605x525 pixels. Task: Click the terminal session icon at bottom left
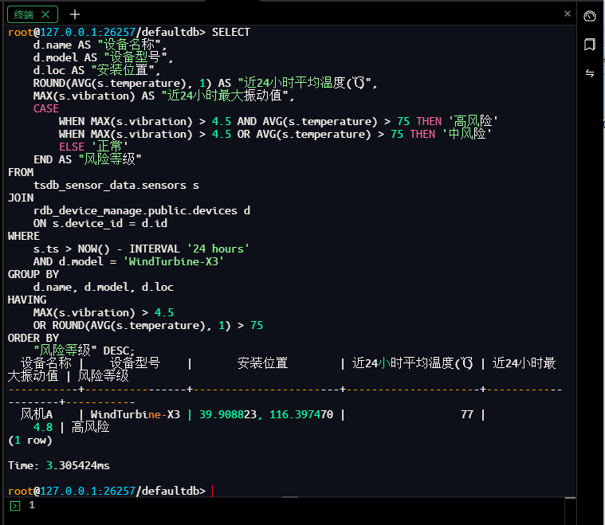(15, 506)
